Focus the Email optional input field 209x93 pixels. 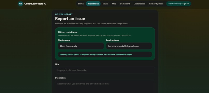tap(129, 46)
